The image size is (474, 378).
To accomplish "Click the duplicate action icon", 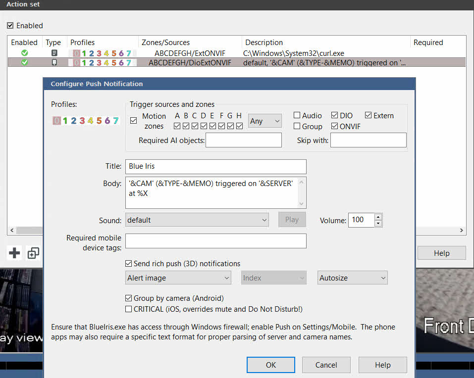I will (33, 253).
